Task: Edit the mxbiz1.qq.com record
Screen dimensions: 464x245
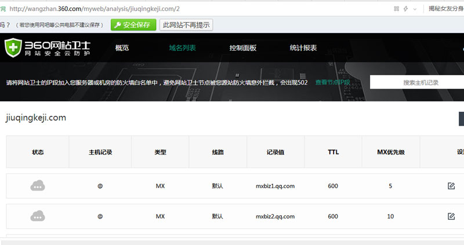Action: tap(451, 186)
